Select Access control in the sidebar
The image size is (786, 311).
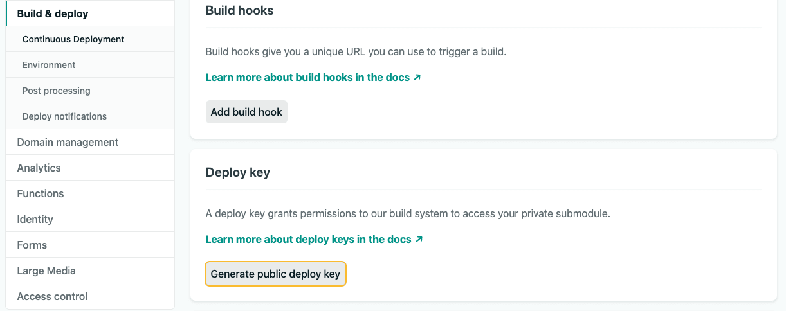(90, 296)
